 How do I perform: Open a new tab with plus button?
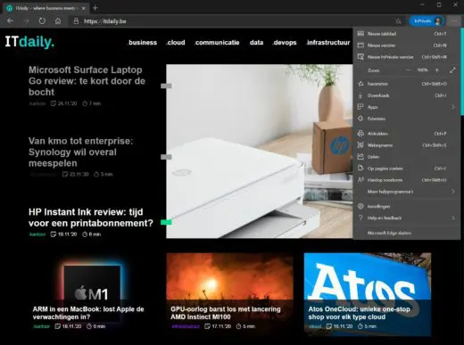(95, 8)
